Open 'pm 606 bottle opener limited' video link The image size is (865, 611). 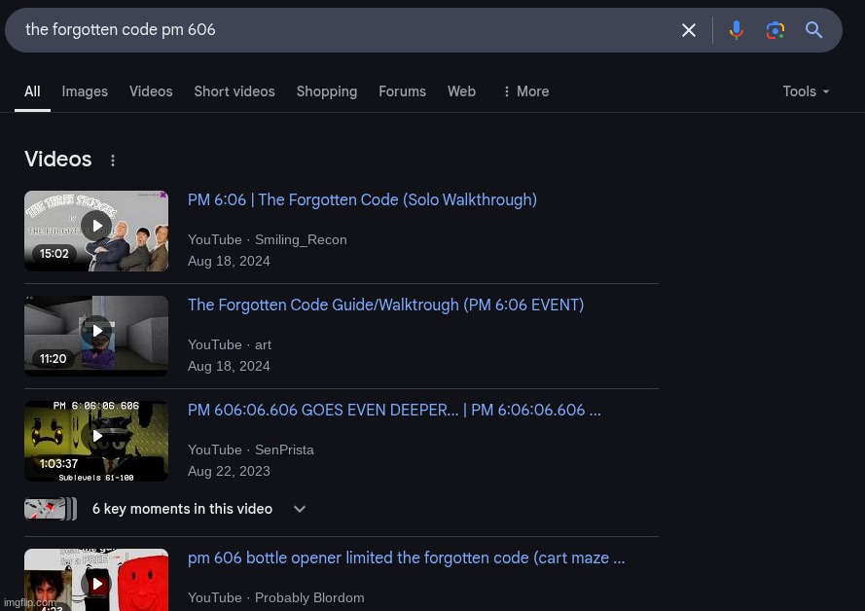pos(406,558)
